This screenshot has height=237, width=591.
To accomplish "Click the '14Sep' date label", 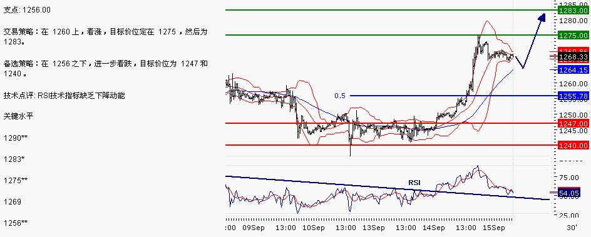I will point(433,228).
